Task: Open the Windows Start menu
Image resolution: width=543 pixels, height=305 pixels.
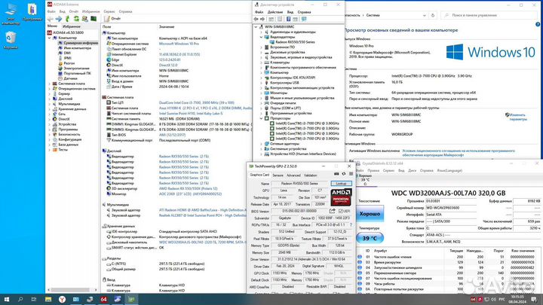Action: tap(6, 299)
